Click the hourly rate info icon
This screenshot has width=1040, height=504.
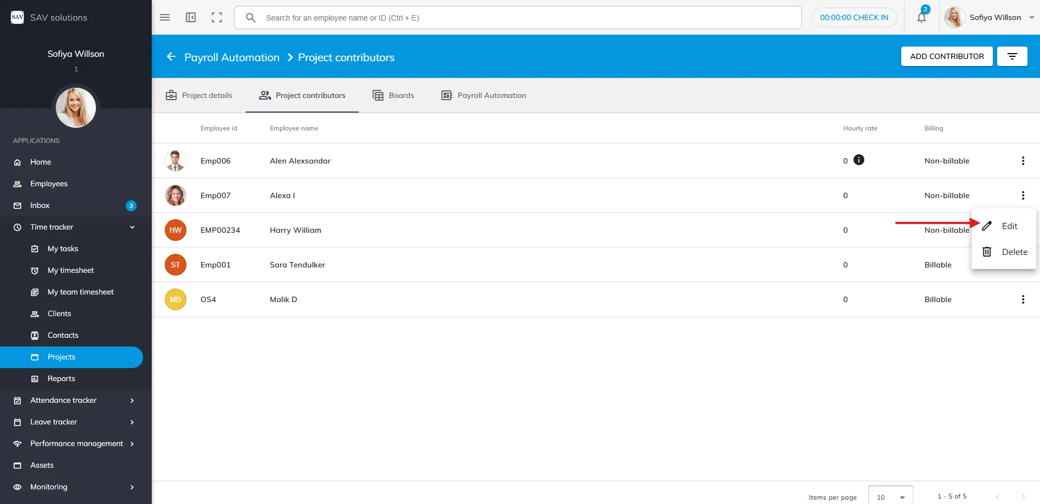click(x=859, y=160)
